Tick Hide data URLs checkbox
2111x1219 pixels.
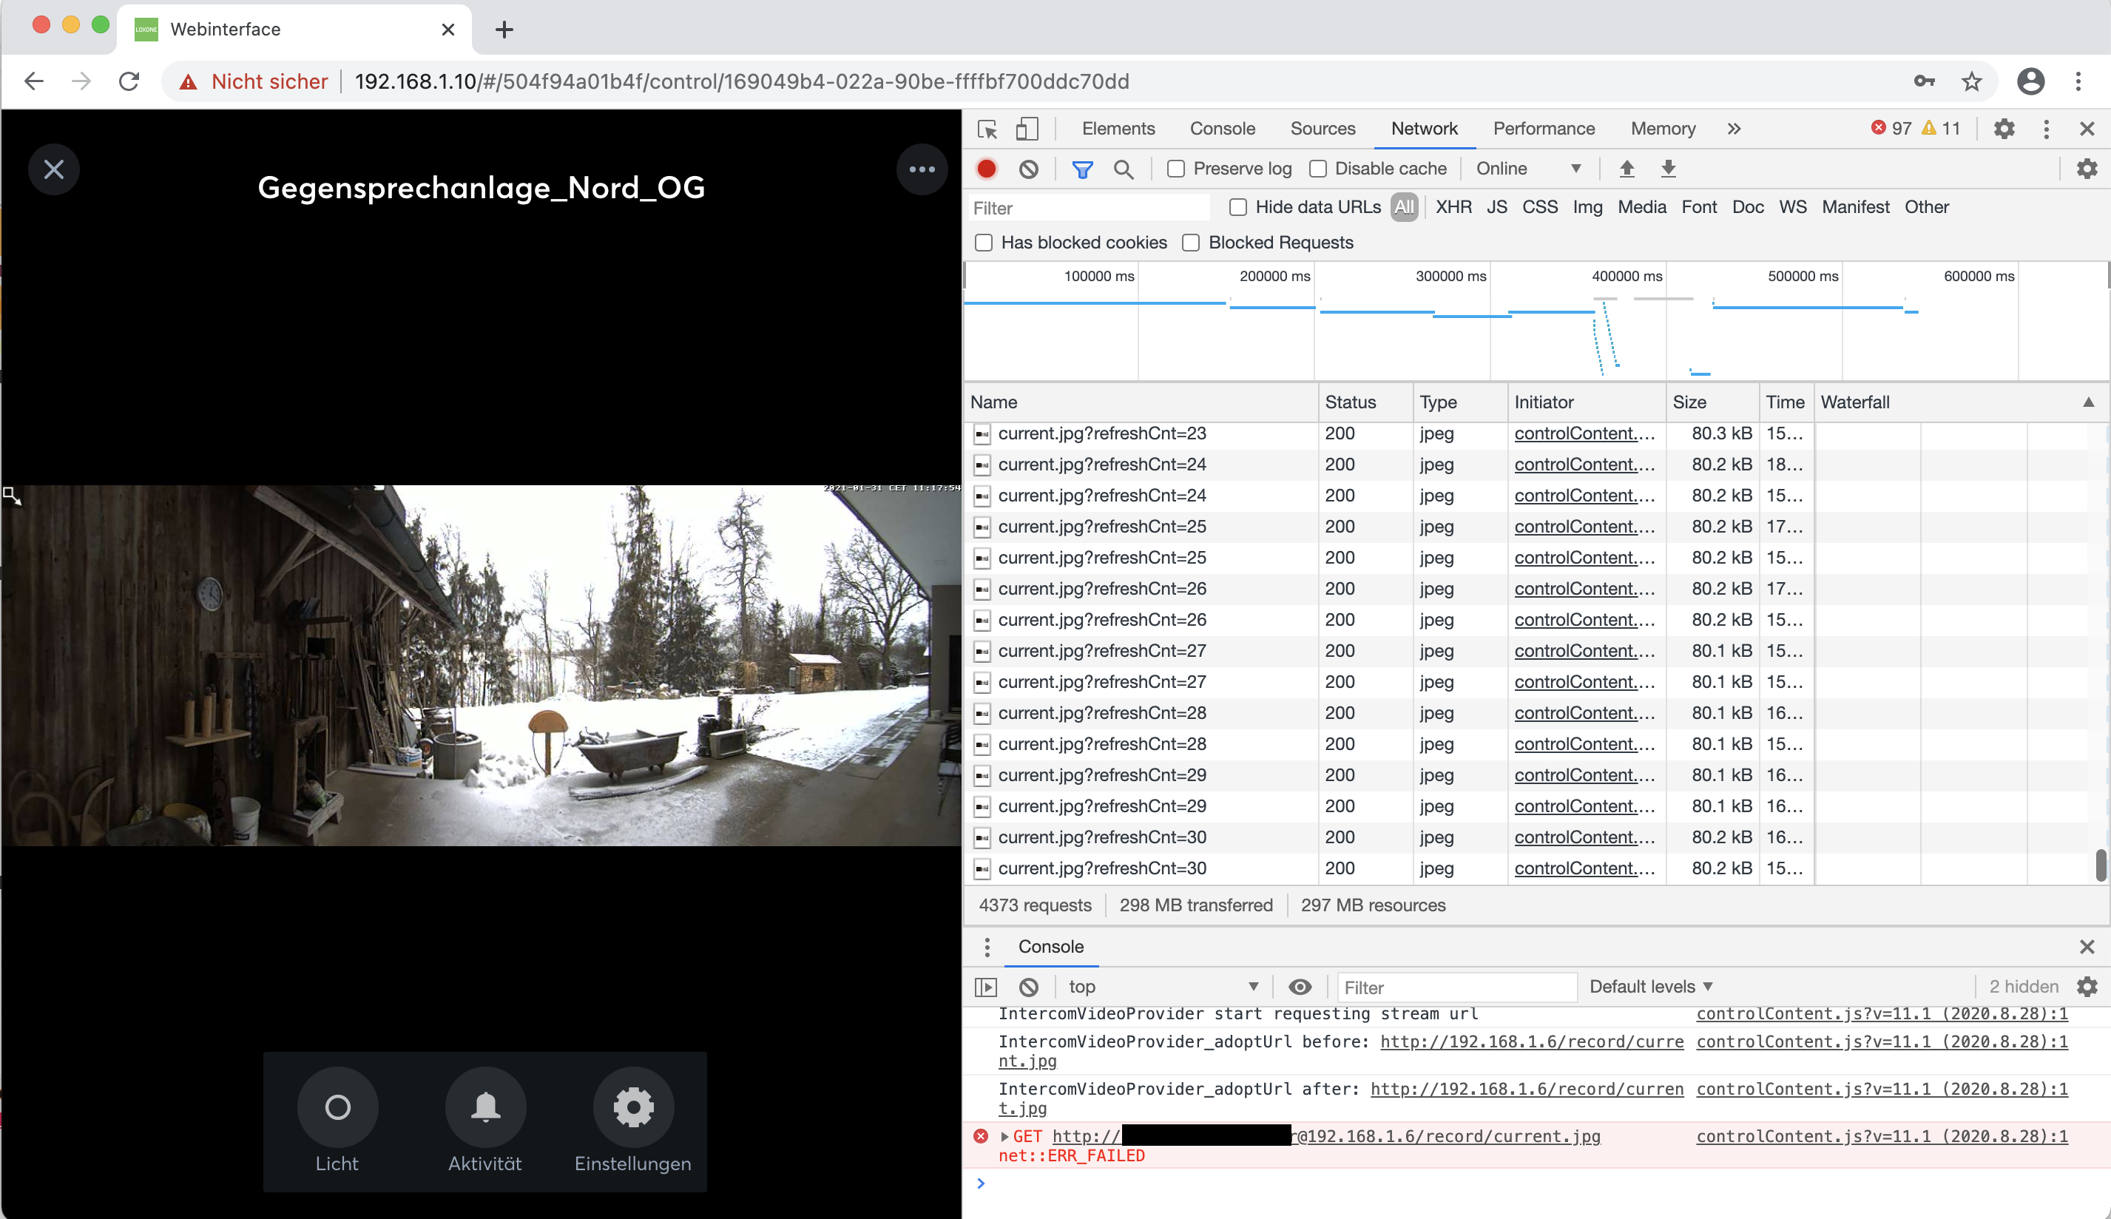point(1238,207)
